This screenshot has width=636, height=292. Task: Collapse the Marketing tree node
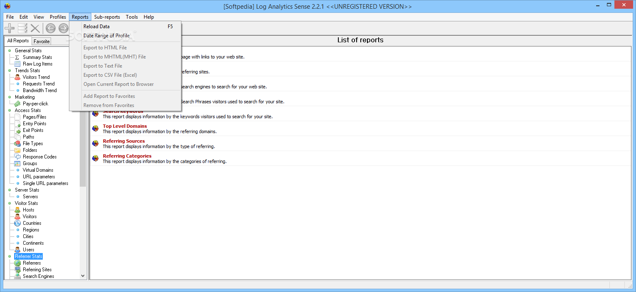pyautogui.click(x=10, y=97)
